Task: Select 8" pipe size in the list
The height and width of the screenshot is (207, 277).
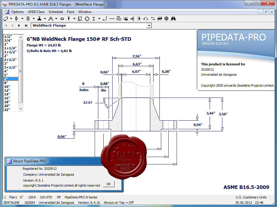Action: [11, 83]
